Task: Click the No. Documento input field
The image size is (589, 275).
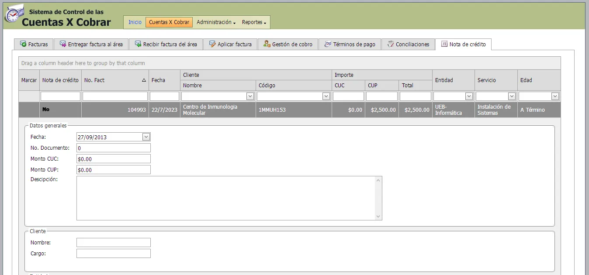Action: click(x=113, y=148)
